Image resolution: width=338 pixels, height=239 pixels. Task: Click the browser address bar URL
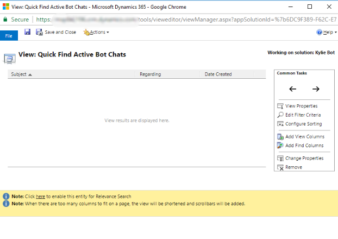click(186, 20)
